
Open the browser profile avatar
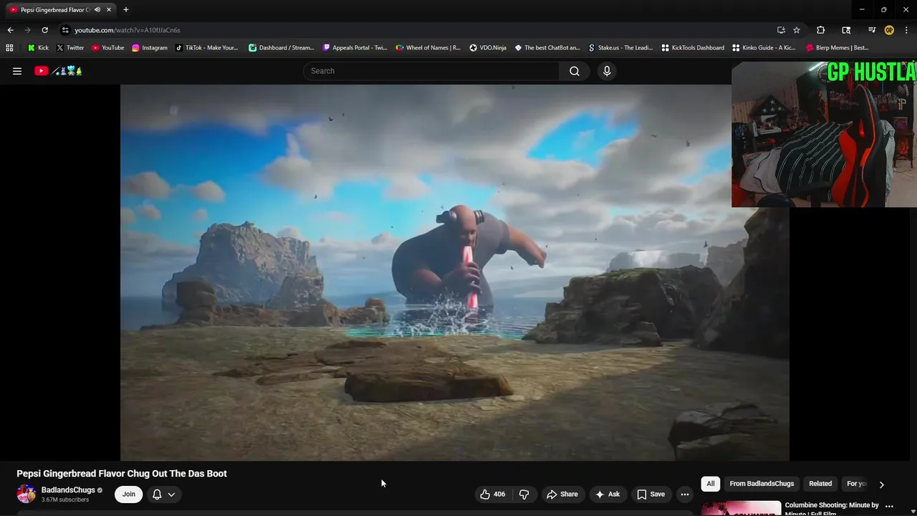889,30
